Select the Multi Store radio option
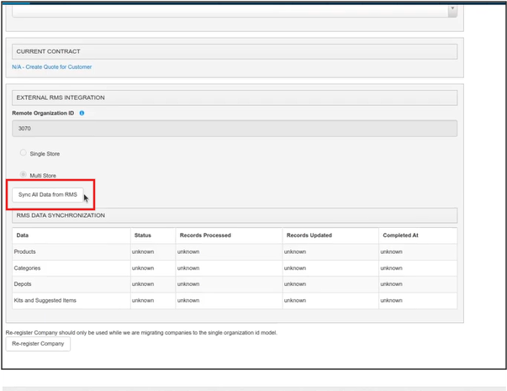 click(x=24, y=175)
